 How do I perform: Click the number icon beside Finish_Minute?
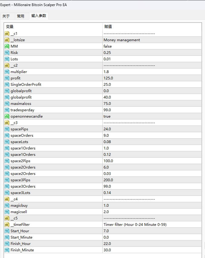[x=7, y=250]
